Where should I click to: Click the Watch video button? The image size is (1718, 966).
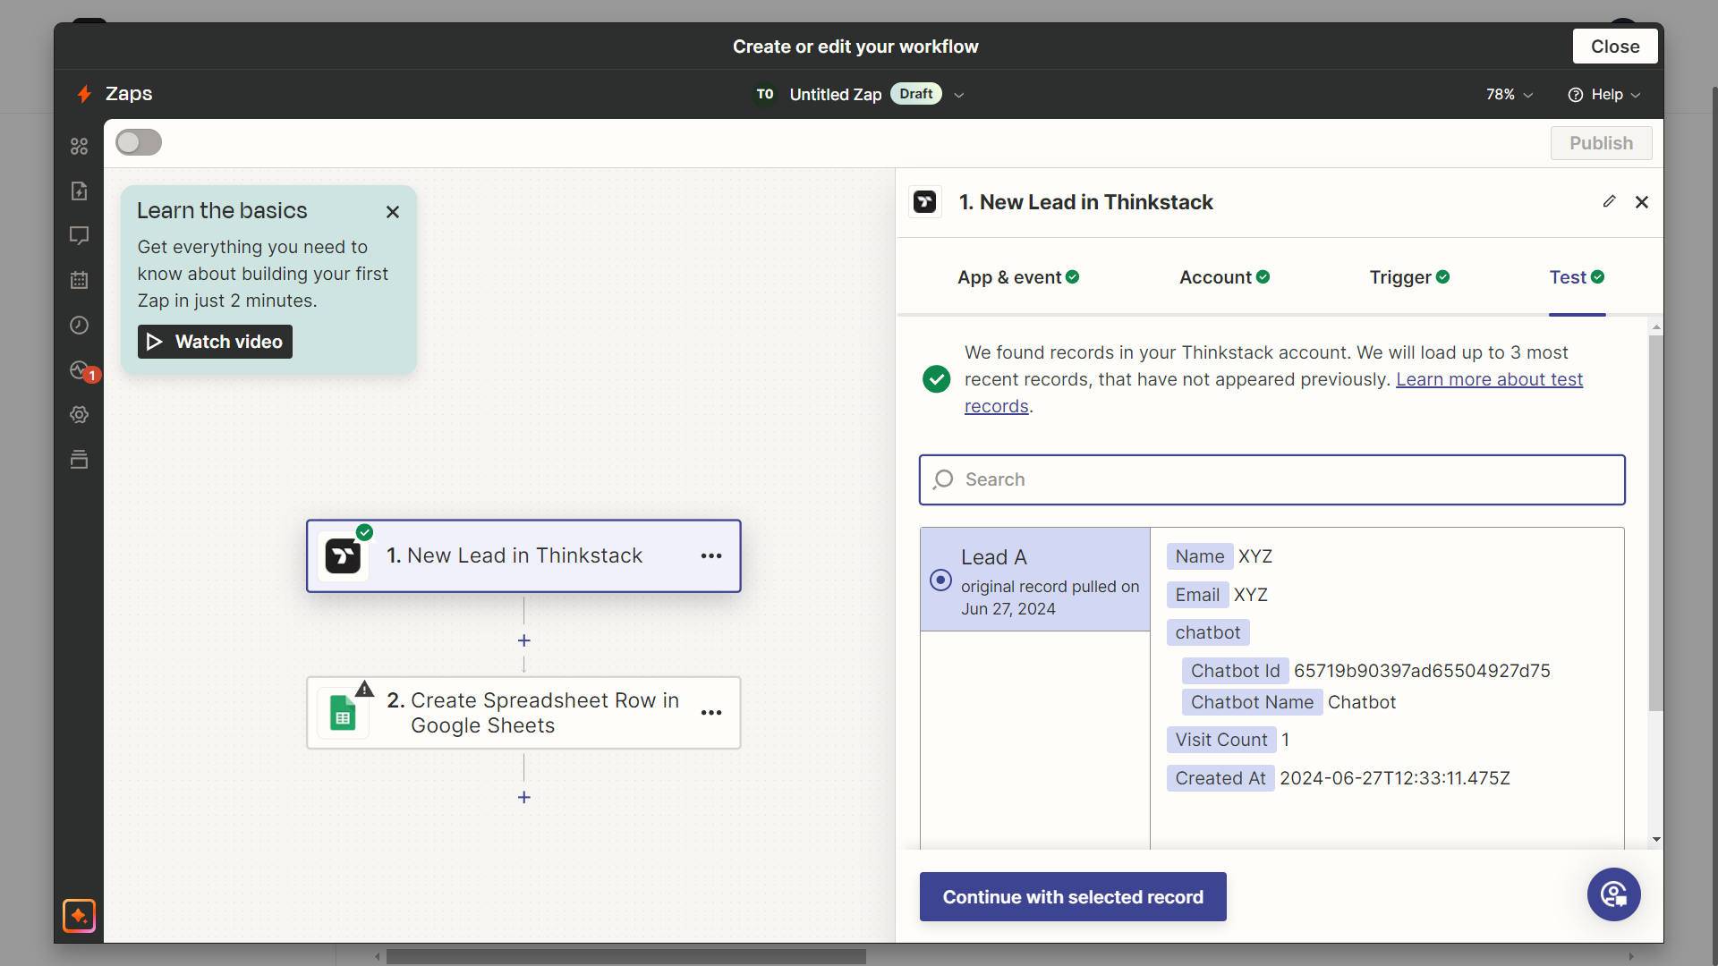click(214, 342)
